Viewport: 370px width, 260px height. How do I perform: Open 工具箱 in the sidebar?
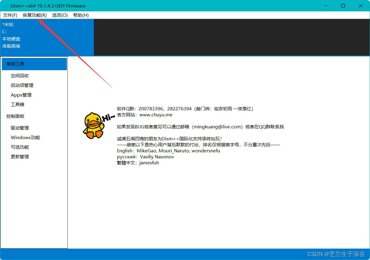pos(17,105)
